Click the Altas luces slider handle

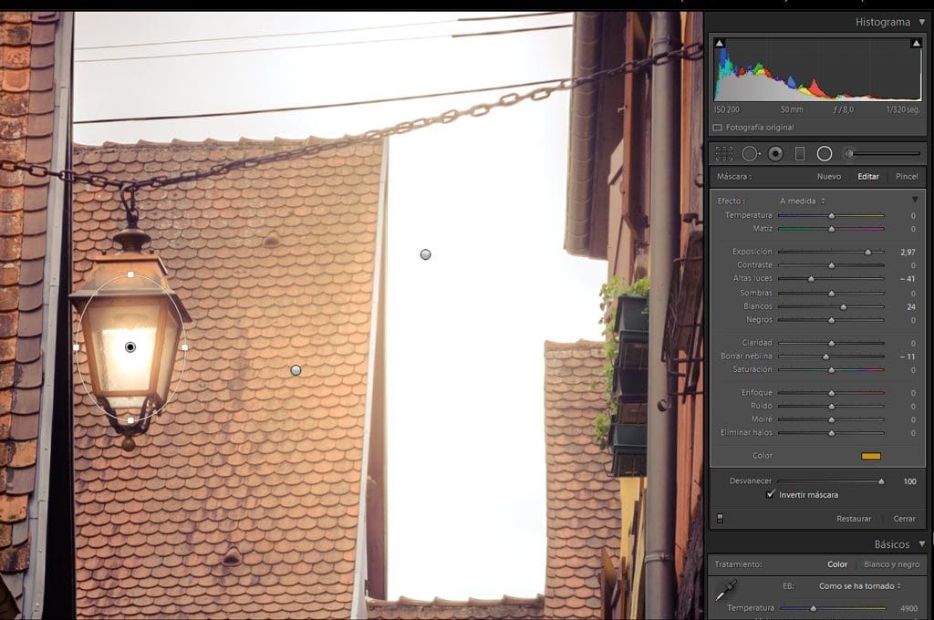point(811,279)
